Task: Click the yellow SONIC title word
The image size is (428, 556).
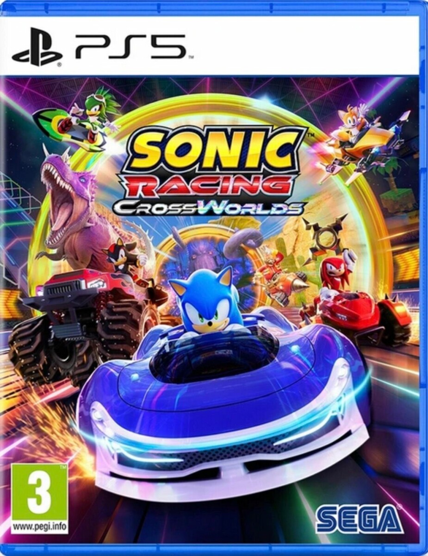Action: [212, 149]
